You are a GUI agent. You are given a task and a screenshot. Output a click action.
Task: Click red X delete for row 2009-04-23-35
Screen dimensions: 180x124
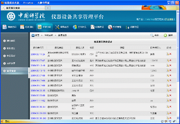pos(170,90)
